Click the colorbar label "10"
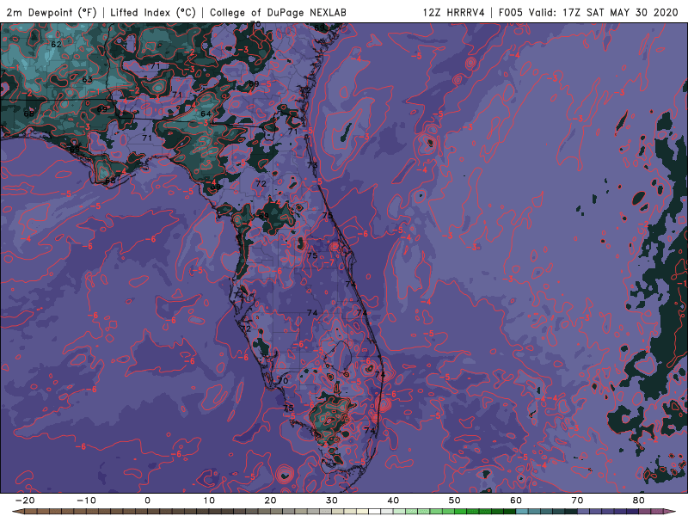 pyautogui.click(x=209, y=501)
